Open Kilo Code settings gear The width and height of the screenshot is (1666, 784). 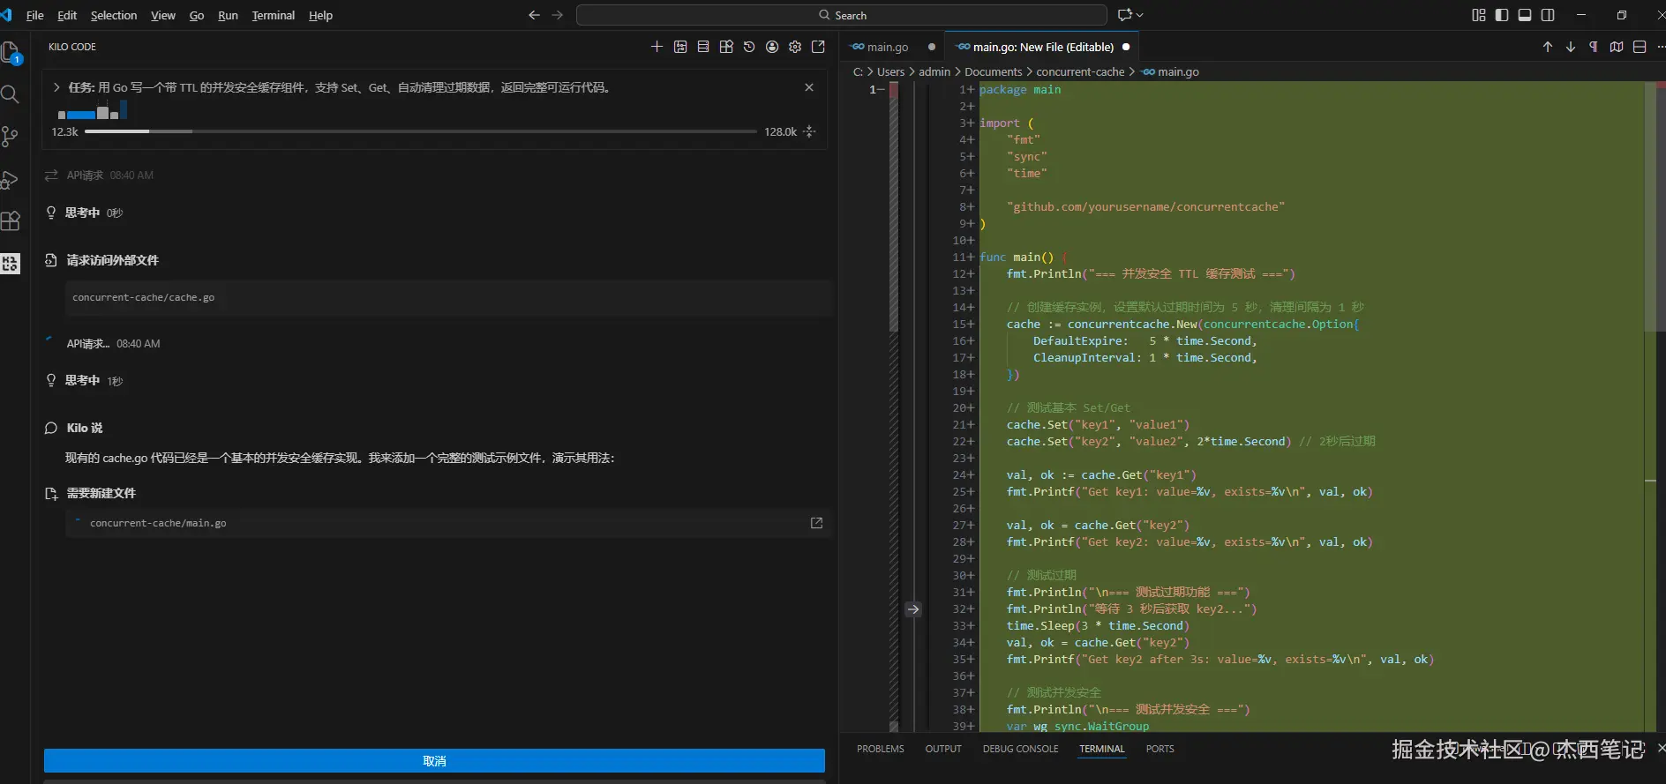point(795,47)
